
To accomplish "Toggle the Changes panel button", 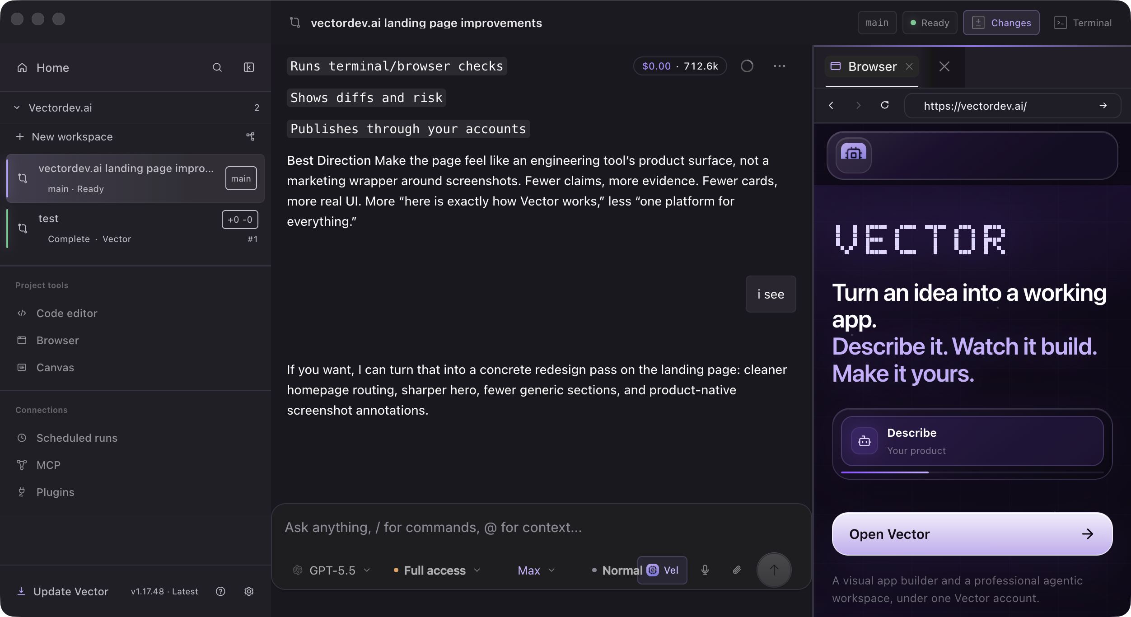I will 1001,23.
